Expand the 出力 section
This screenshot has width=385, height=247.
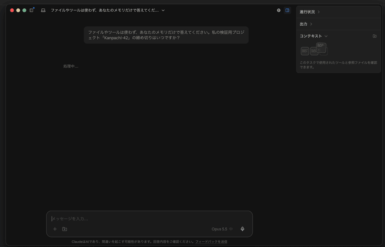click(306, 24)
